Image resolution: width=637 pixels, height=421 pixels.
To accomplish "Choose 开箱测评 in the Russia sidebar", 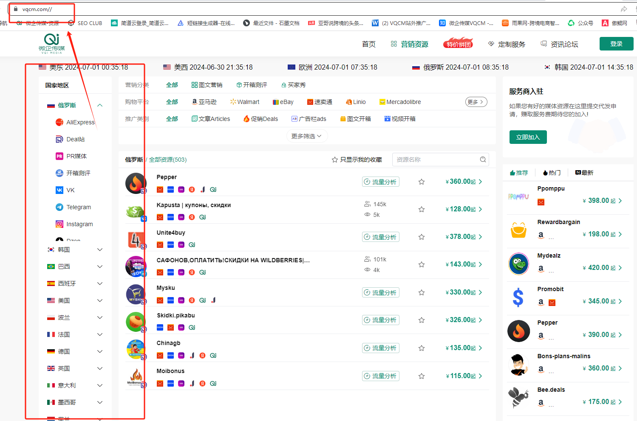I will (73, 173).
